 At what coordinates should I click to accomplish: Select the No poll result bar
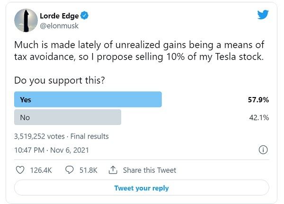coord(68,117)
